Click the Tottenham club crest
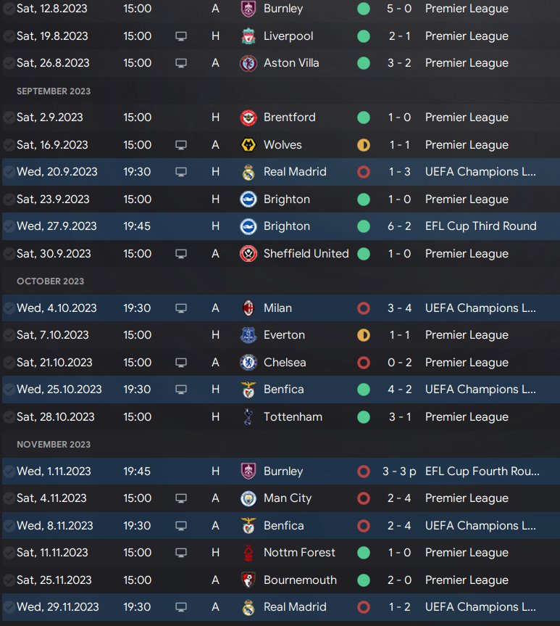The width and height of the screenshot is (560, 626). pos(248,417)
